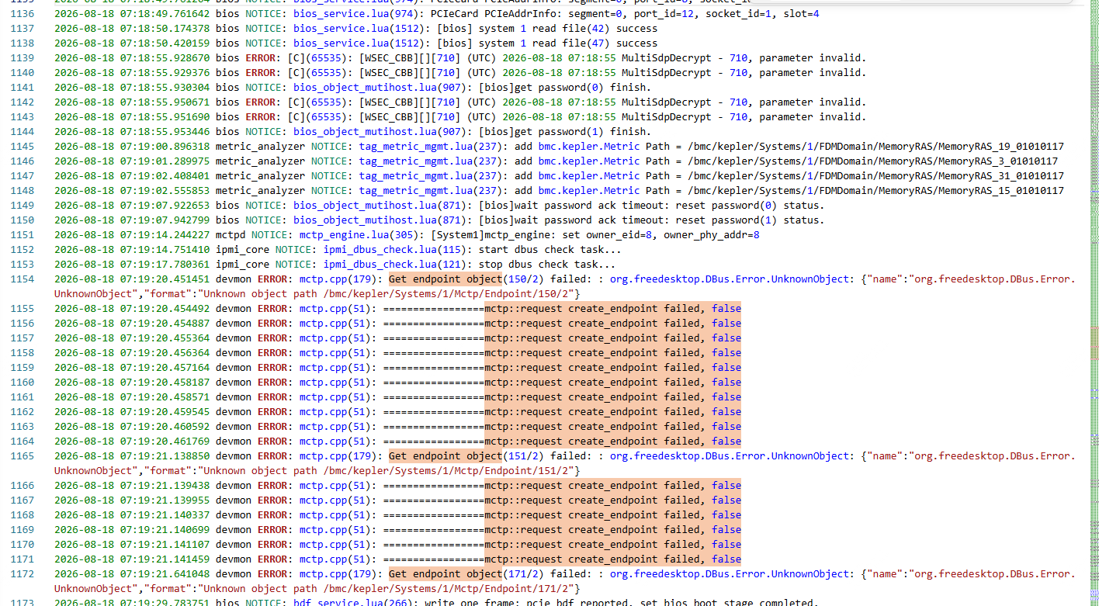Click timestamp 07:18:50.174378
Screen dimensions: 1099x606
coord(165,29)
